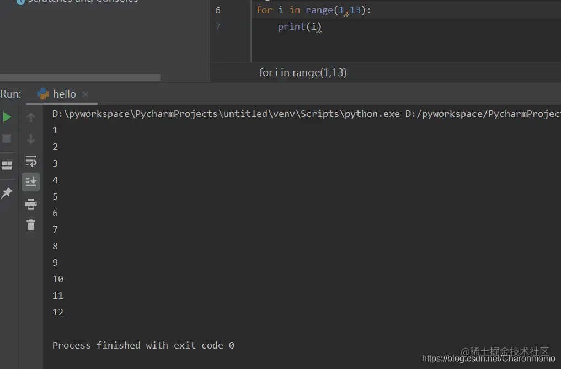The image size is (561, 369).
Task: Click the down arrow to go down the stack trace
Action: (x=31, y=139)
